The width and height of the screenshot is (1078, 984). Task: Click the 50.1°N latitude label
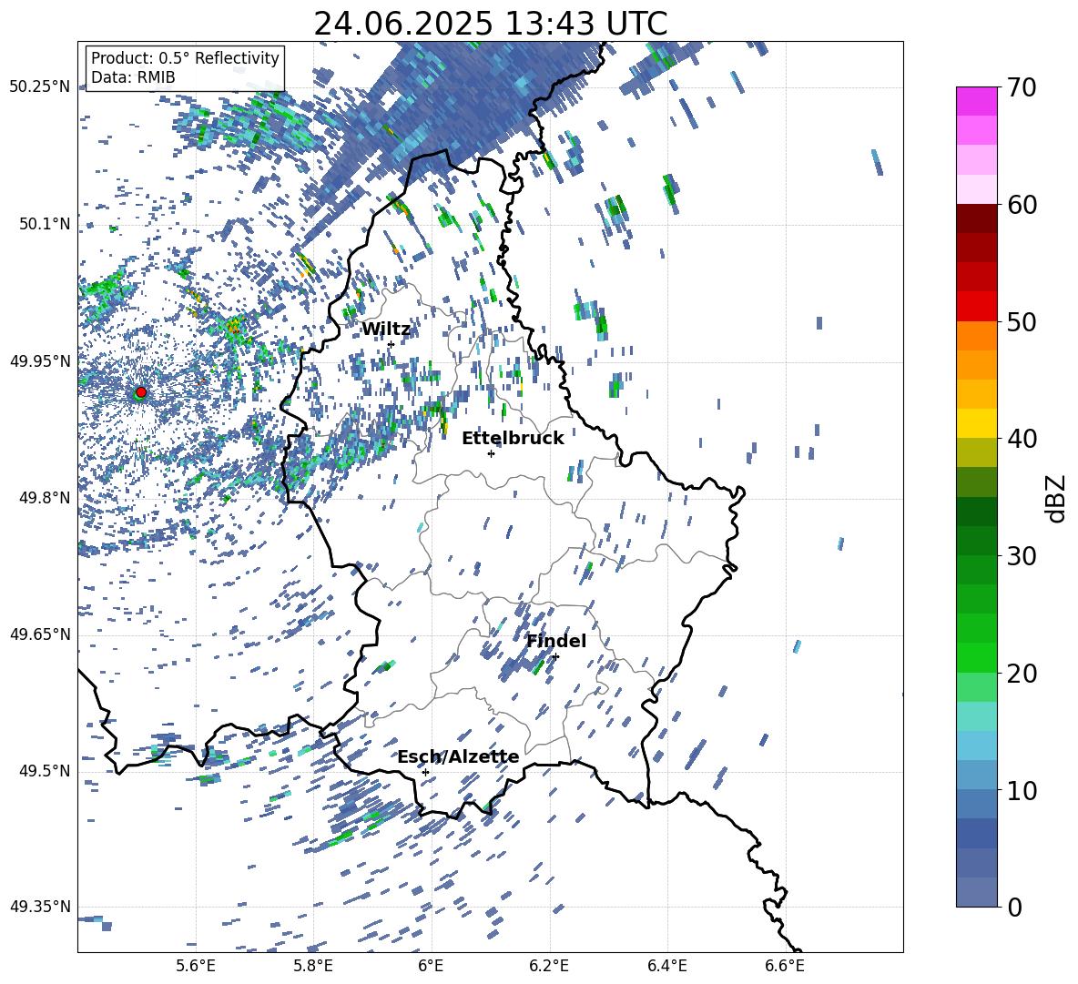(x=45, y=224)
